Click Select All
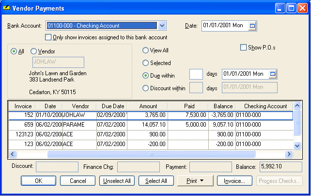311x196 pixels. [x=156, y=180]
